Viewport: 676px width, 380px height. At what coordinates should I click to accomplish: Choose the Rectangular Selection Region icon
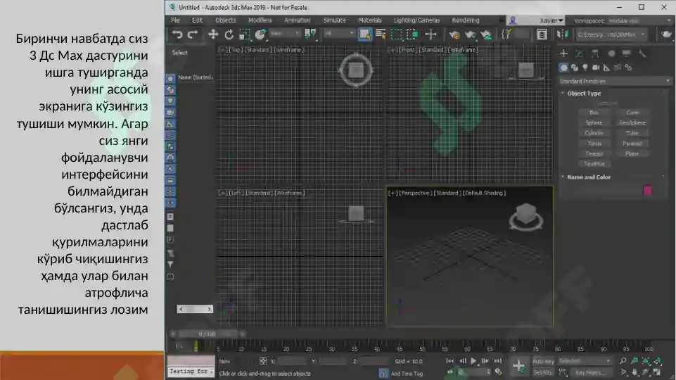[396, 34]
